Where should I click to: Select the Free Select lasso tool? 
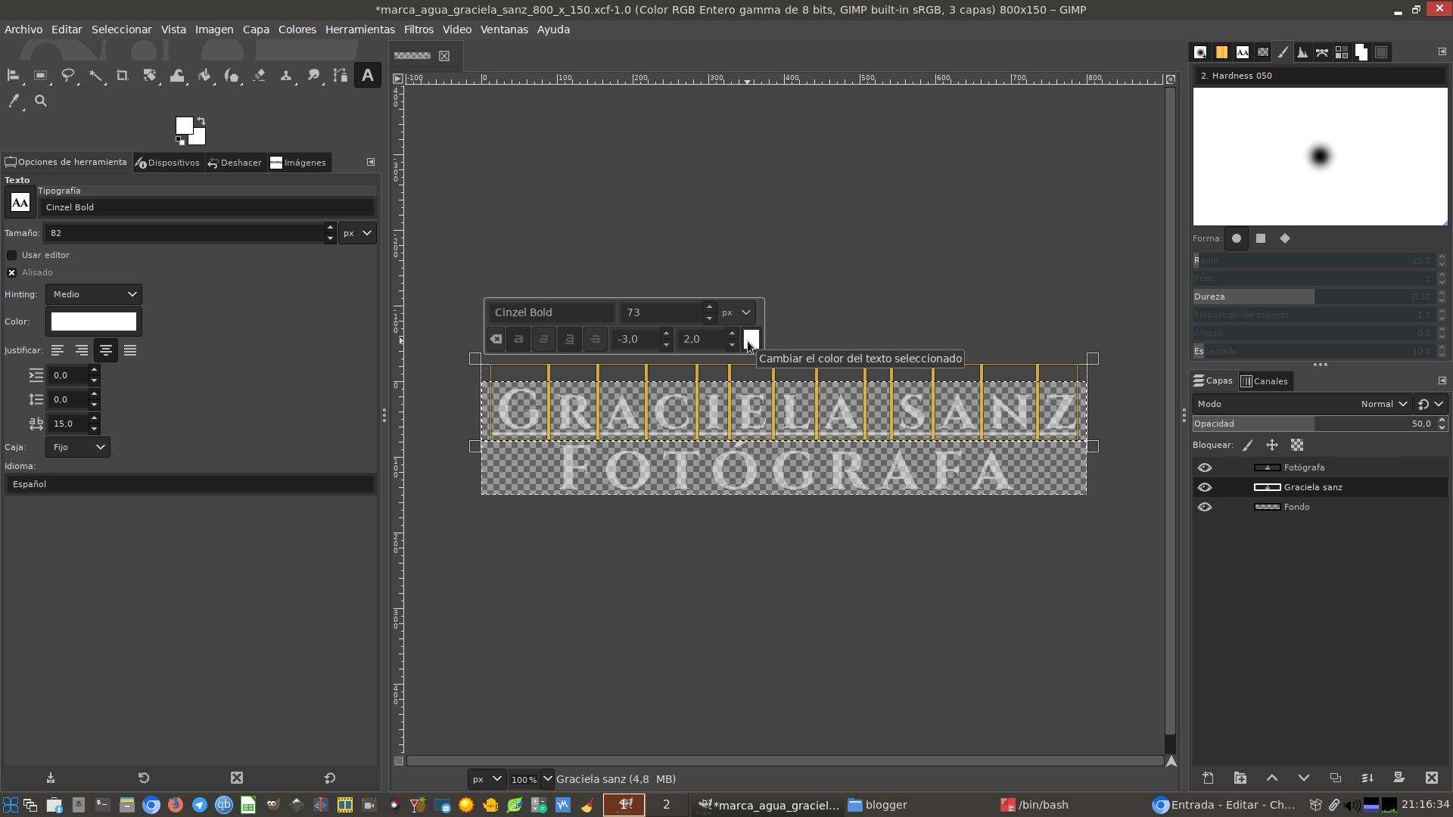pos(68,76)
